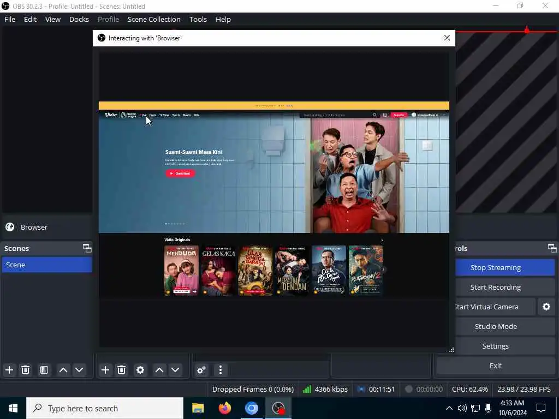Click OBS Studio icon in taskbar
This screenshot has height=419, width=559.
click(x=278, y=408)
